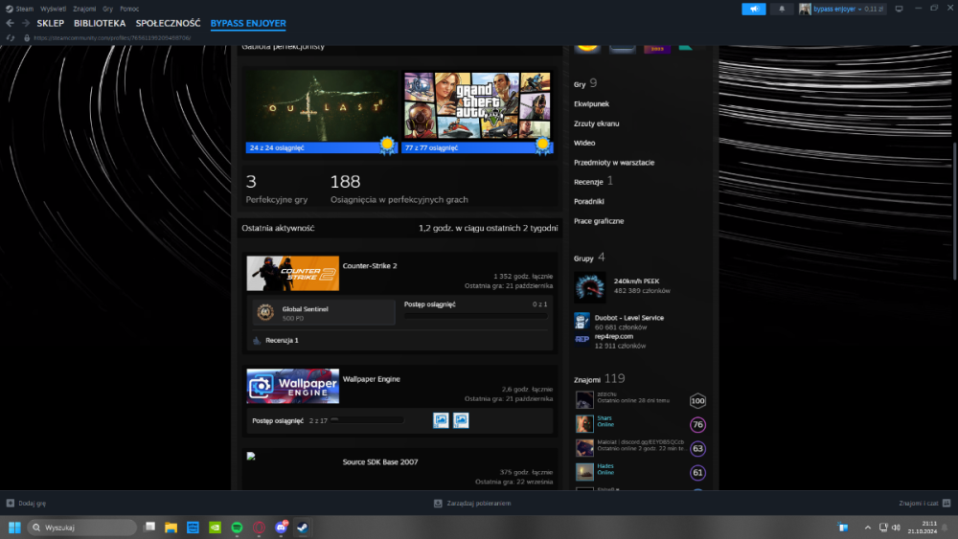This screenshot has height=539, width=958.
Task: Click the Global Sentinel badge icon
Action: (x=265, y=312)
